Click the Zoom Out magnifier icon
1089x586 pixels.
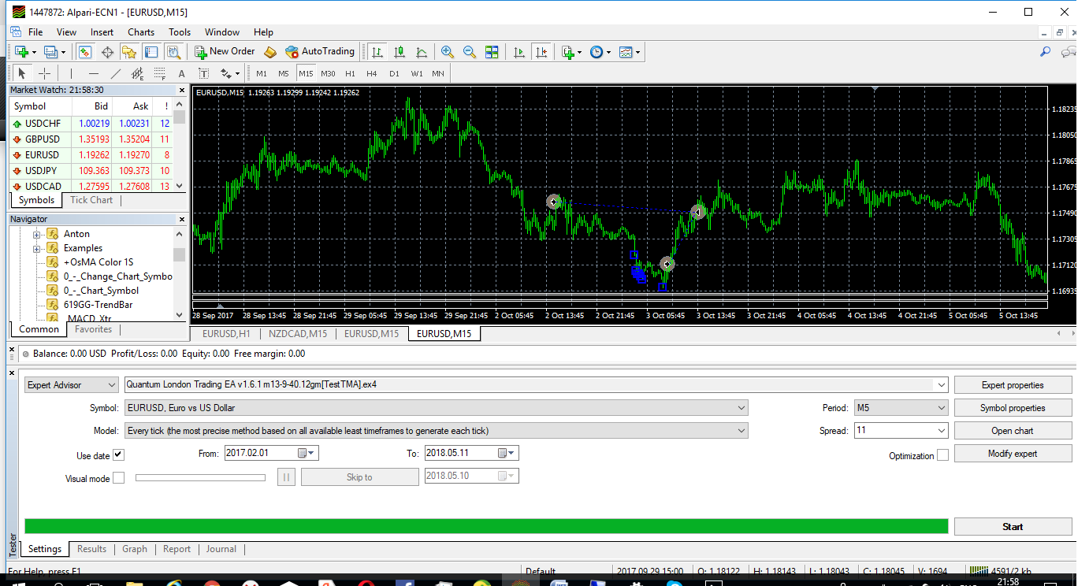(x=470, y=52)
